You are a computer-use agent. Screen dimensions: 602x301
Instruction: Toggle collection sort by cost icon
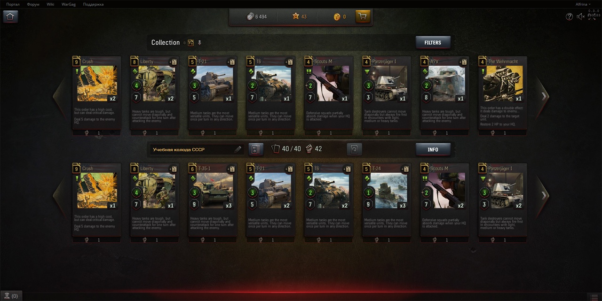pyautogui.click(x=191, y=43)
